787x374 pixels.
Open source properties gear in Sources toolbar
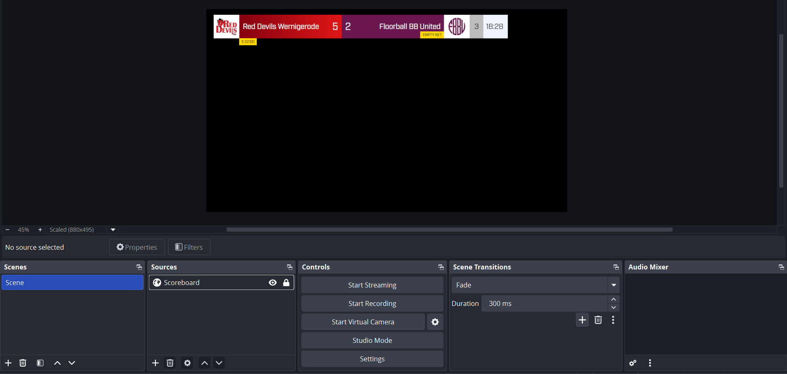click(x=187, y=363)
